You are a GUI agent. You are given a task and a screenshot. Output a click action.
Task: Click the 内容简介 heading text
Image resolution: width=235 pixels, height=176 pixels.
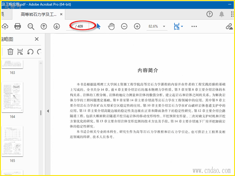point(148,70)
